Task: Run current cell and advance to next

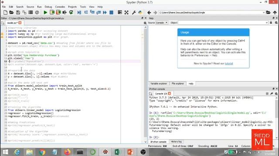Action: [x=58, y=13]
